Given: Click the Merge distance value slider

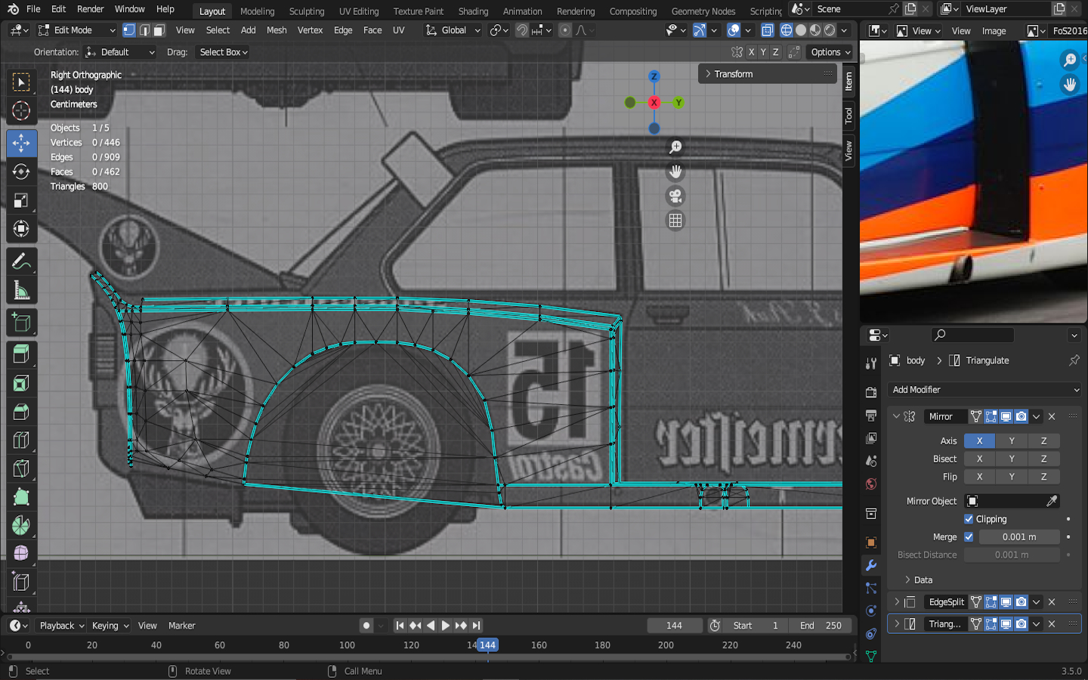Looking at the screenshot, I should click(1018, 537).
